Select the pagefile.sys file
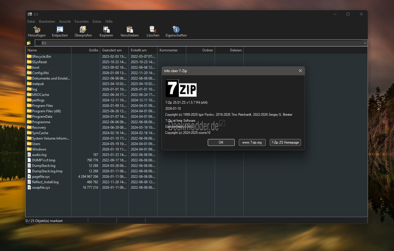Screen dimensions: 394x251 [x=41, y=177]
